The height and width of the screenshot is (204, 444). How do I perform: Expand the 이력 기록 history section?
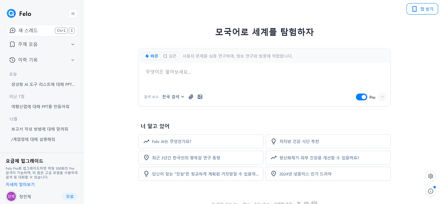click(x=42, y=59)
